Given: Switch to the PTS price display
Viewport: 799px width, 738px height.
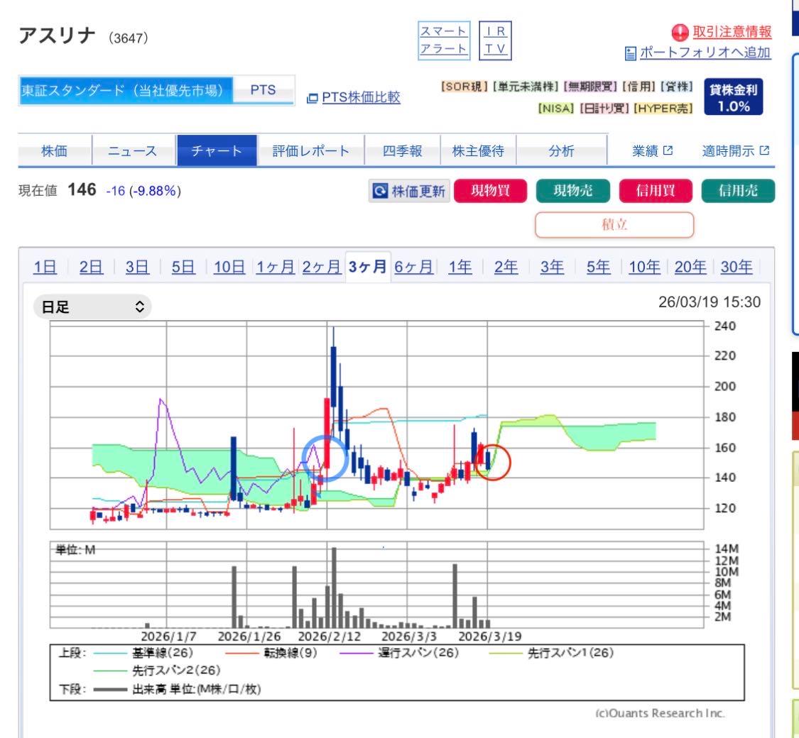Looking at the screenshot, I should pos(262,90).
